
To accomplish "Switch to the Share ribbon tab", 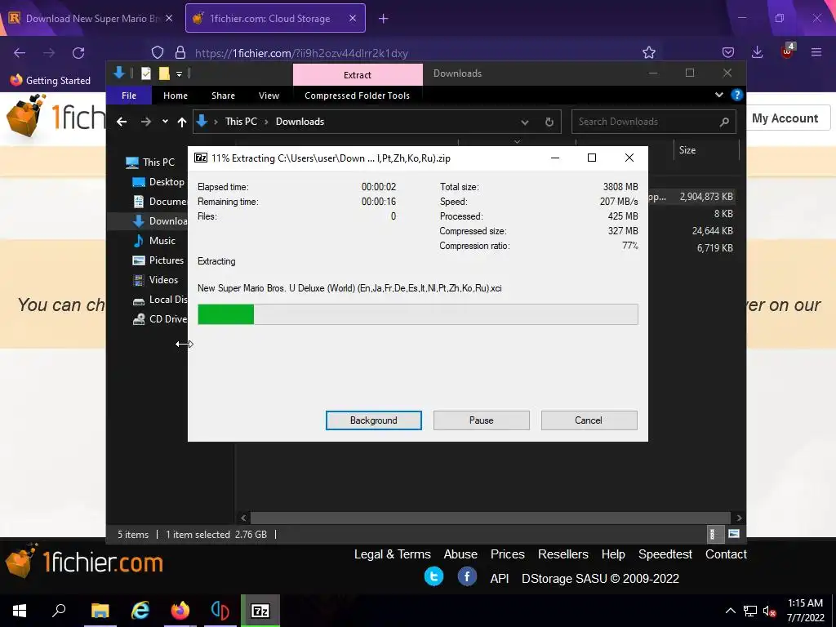I will click(x=223, y=96).
